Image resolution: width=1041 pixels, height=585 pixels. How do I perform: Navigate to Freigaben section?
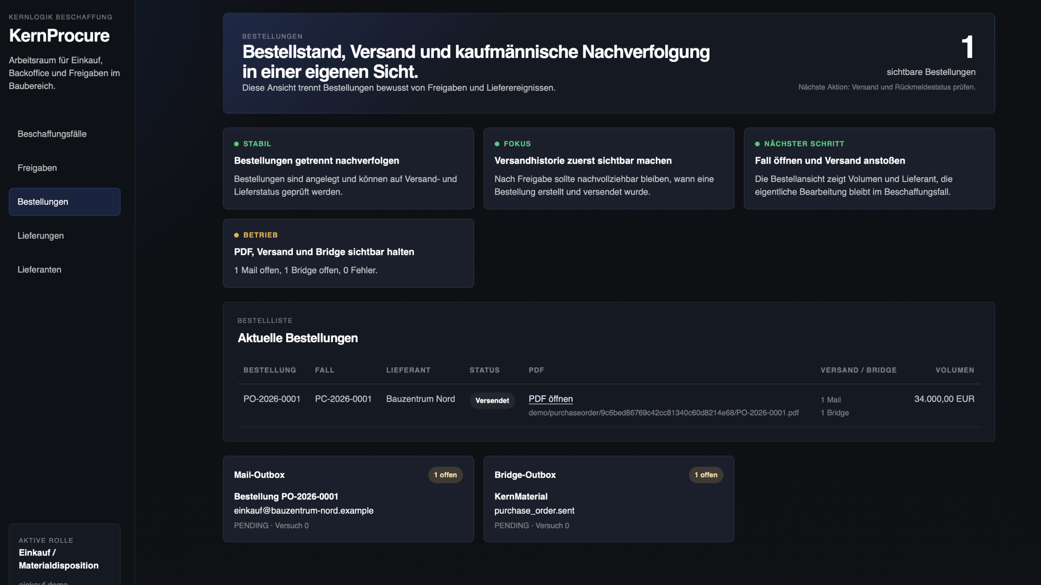pos(37,168)
